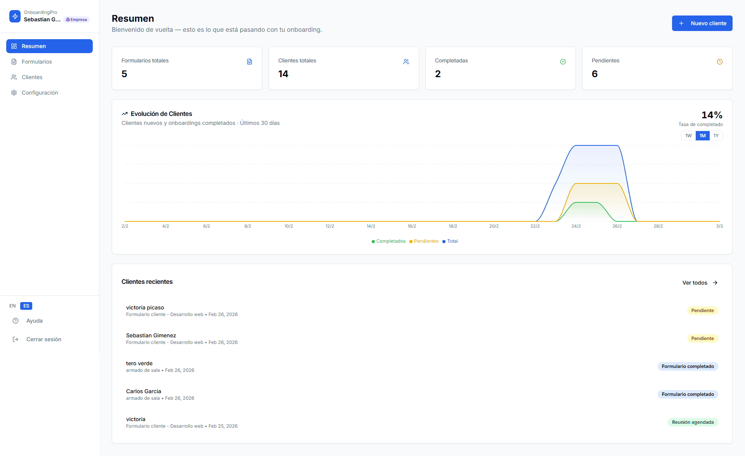Click the Ayuda question mark icon
The image size is (745, 456).
pyautogui.click(x=16, y=321)
